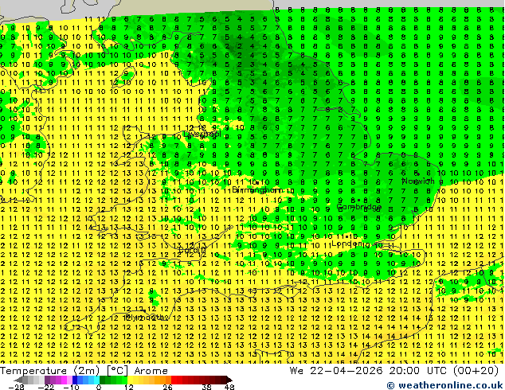Click the -10 legend scale value
The height and width of the screenshot is (390, 505).
(71, 387)
